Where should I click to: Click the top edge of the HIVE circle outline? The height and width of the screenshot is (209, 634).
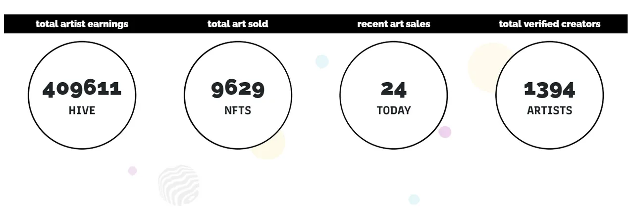pos(82,42)
